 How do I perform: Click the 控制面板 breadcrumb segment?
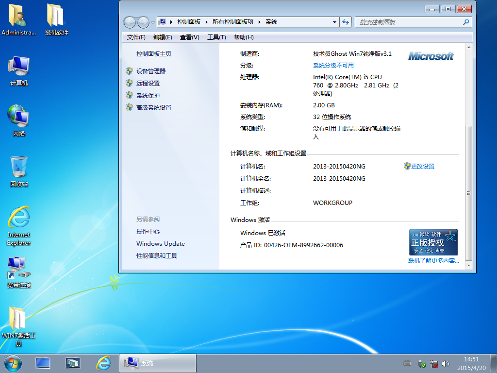pos(189,22)
